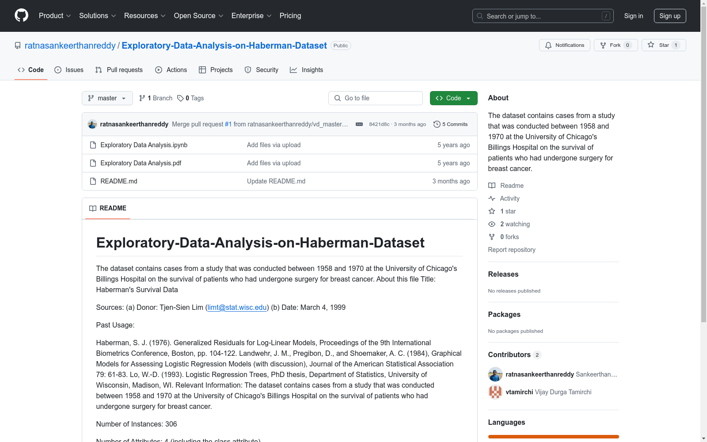This screenshot has width=707, height=442.
Task: Click the commit author avatar
Action: (x=92, y=124)
